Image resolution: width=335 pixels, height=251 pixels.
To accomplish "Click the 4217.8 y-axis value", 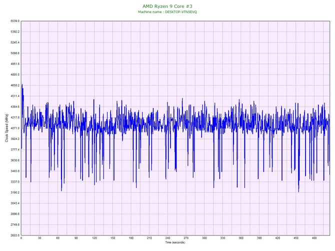I will point(15,117).
